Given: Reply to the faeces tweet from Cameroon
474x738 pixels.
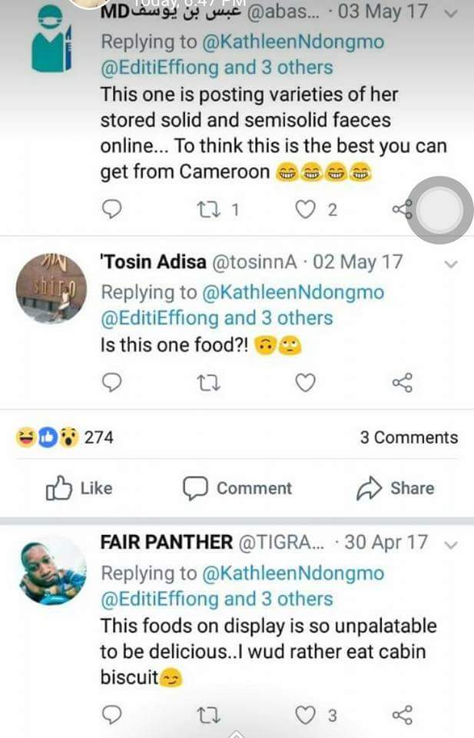Looking at the screenshot, I should click(x=112, y=209).
